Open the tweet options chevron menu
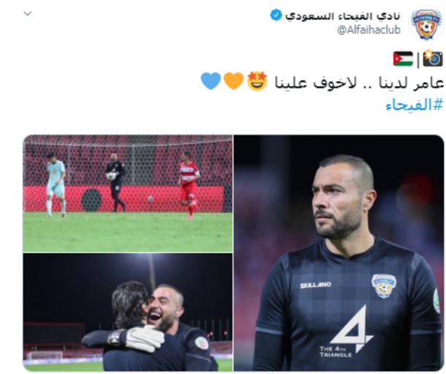The height and width of the screenshot is (374, 446). click(28, 13)
